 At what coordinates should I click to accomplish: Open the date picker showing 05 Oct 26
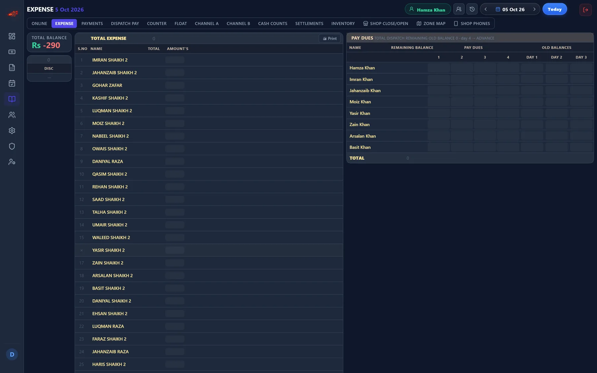(510, 9)
